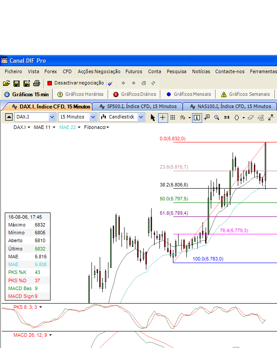Viewport: 277px width, 348px height.
Task: Click the save floppy disk icon
Action: point(17,83)
